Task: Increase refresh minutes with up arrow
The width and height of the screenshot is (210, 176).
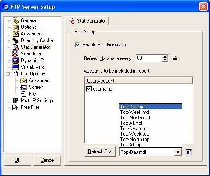Action: pyautogui.click(x=165, y=57)
